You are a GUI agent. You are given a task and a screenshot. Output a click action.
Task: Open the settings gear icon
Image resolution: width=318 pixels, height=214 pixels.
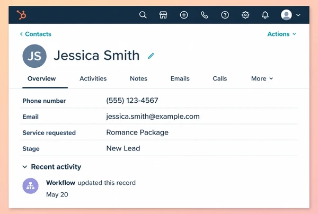tap(245, 15)
